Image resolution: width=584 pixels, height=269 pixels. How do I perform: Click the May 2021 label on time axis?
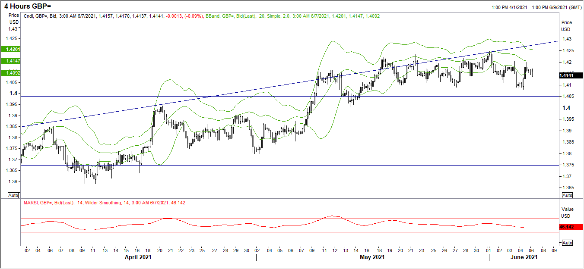click(372, 257)
